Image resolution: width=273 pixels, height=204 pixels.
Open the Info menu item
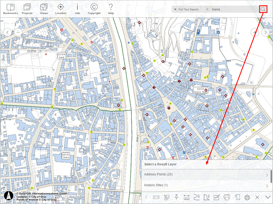(77, 9)
